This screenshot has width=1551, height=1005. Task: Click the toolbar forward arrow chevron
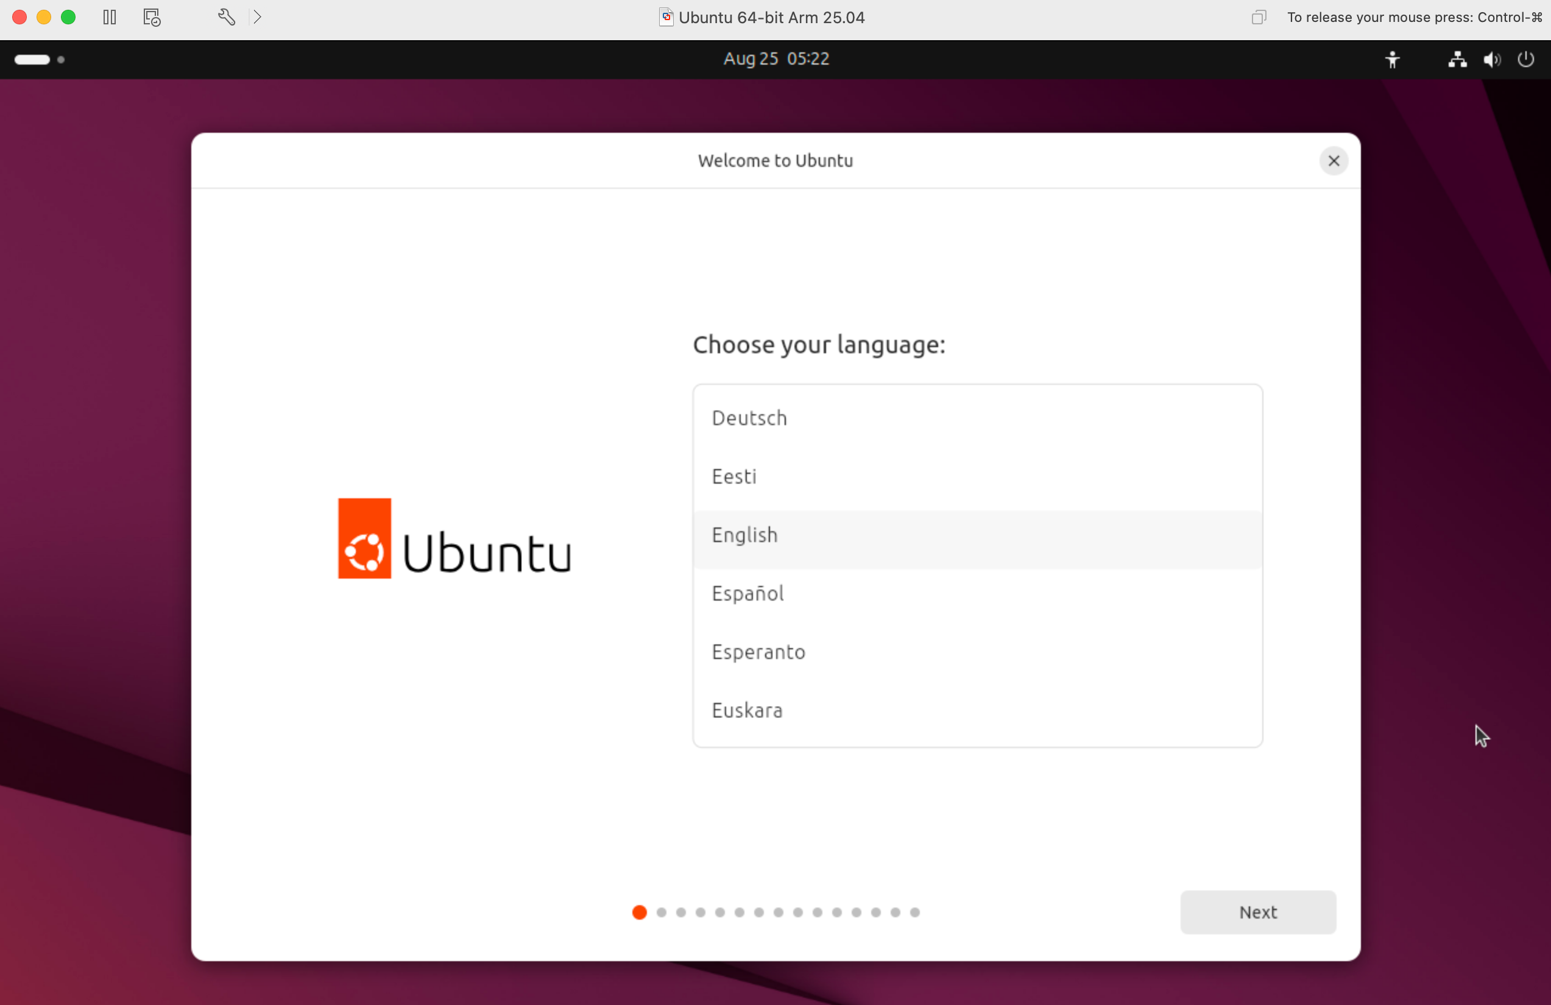(x=258, y=17)
